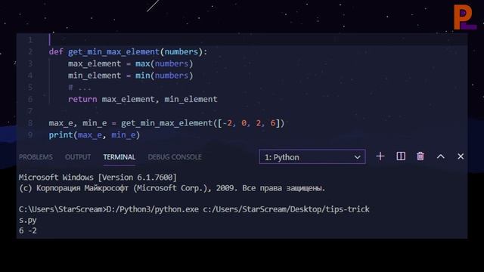The width and height of the screenshot is (484, 272).
Task: Click the 'max_e, min_e = get_min_max_element' line
Action: [166, 123]
